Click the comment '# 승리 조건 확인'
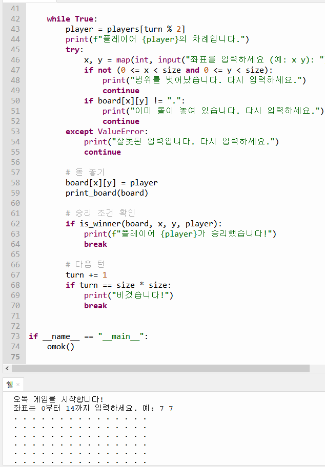This screenshot has width=325, height=467. 100,213
